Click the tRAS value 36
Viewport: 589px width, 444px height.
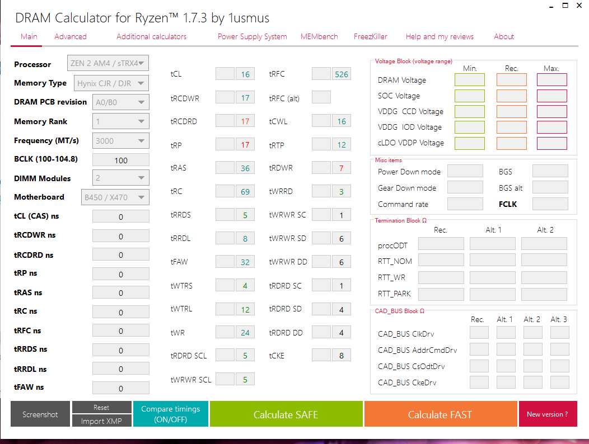point(245,168)
